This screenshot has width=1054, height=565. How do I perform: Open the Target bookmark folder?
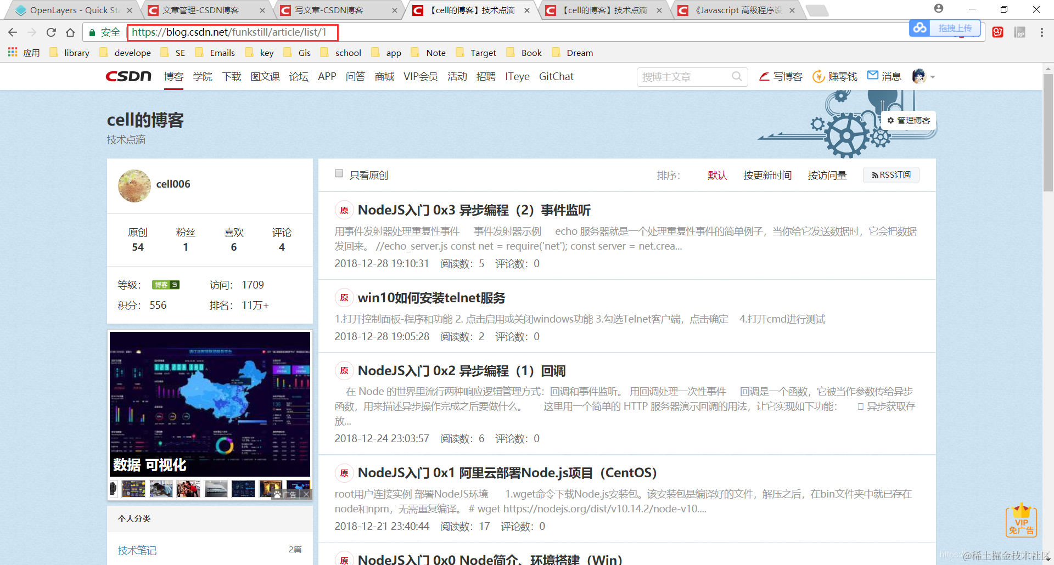(476, 53)
